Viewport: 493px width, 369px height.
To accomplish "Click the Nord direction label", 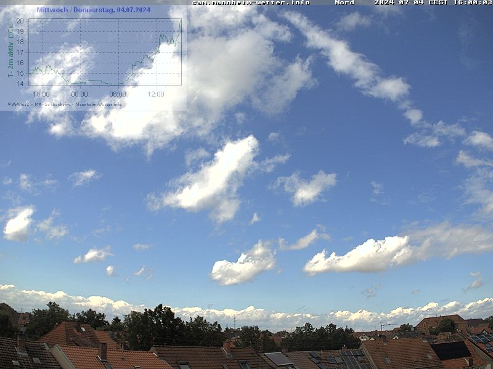I will point(344,2).
